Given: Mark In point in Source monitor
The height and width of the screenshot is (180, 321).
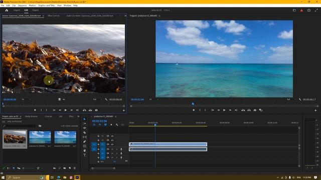Looking at the screenshot, I should point(41,110).
